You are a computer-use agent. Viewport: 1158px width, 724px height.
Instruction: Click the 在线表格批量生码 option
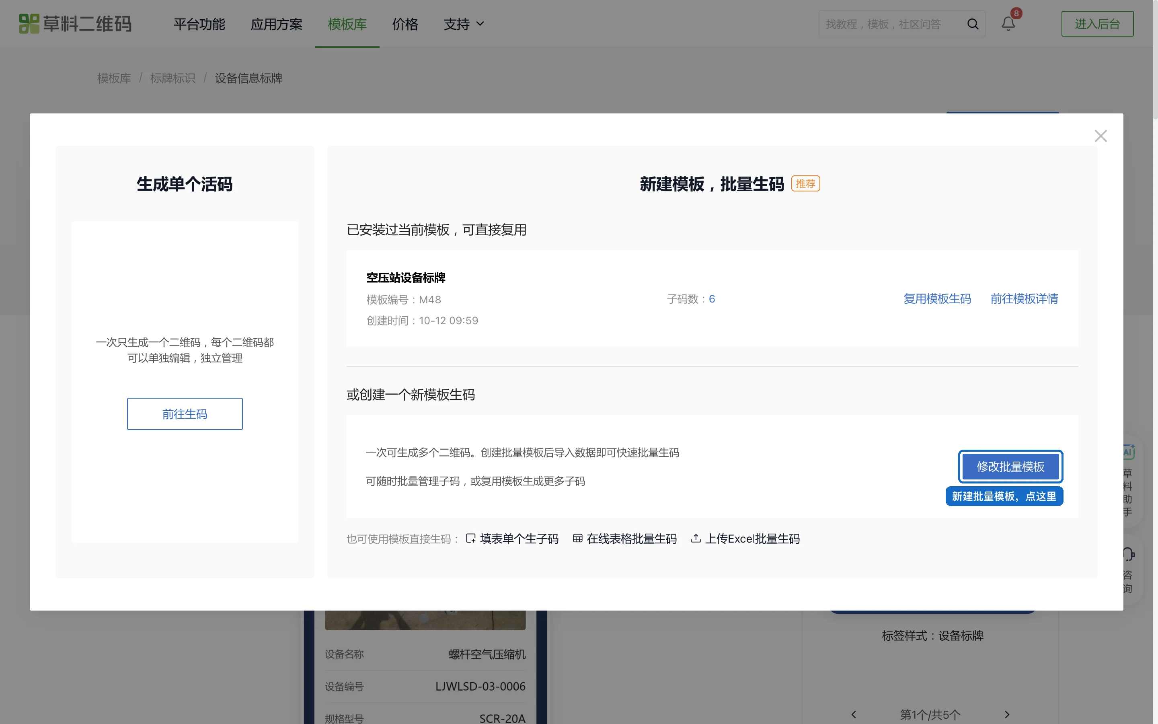[x=624, y=539]
